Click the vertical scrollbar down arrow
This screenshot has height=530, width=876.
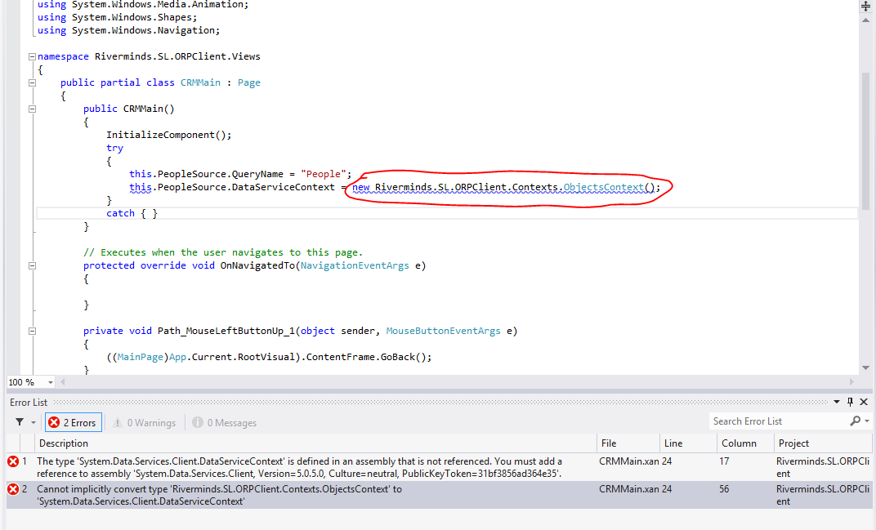866,367
